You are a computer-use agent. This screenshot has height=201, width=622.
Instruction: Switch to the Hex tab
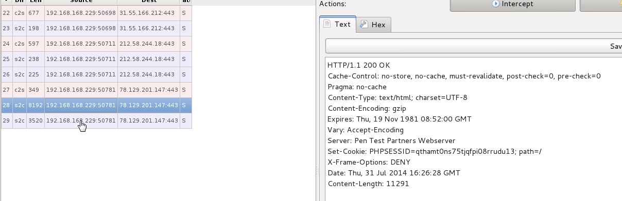pyautogui.click(x=374, y=25)
